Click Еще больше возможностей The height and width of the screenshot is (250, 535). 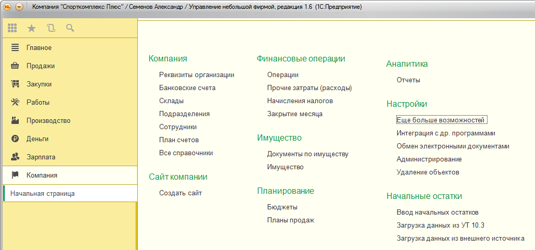click(x=442, y=120)
